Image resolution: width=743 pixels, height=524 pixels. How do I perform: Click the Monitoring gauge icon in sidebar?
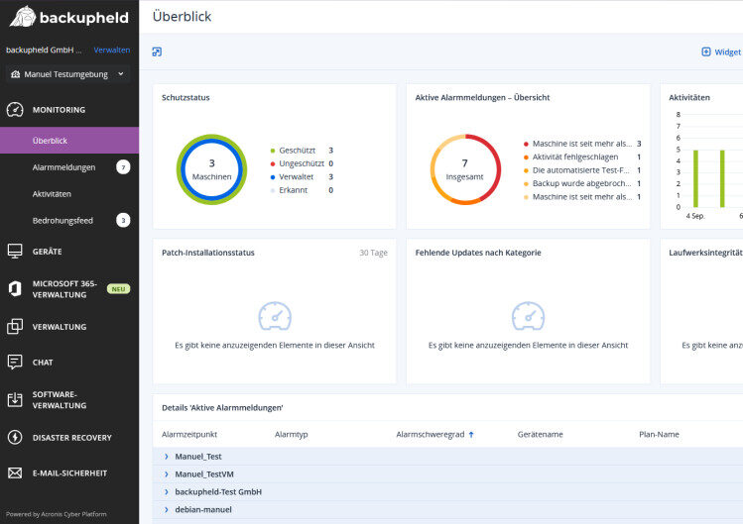point(15,110)
